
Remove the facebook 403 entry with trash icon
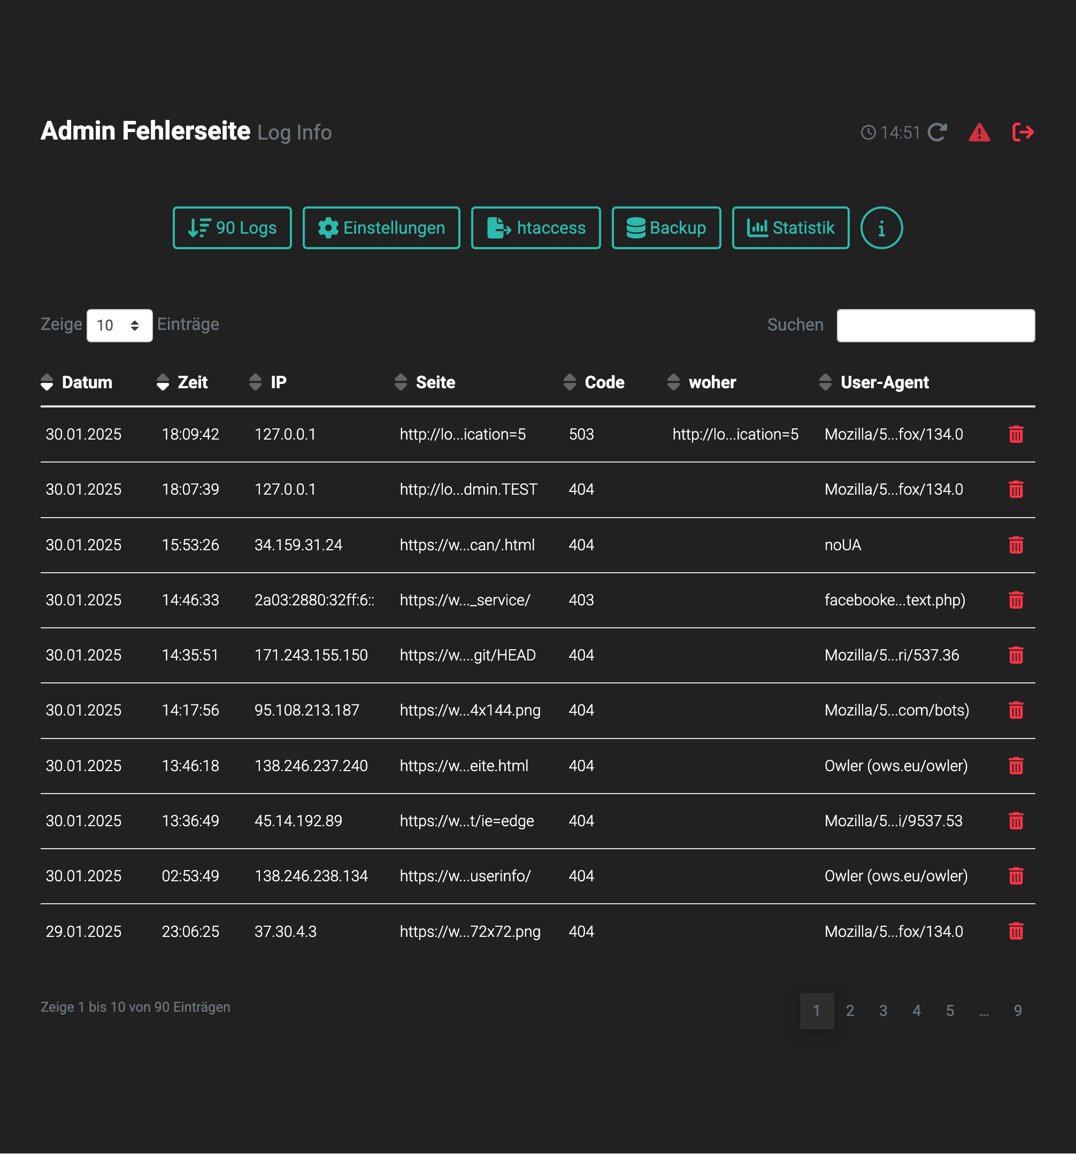[x=1016, y=600]
